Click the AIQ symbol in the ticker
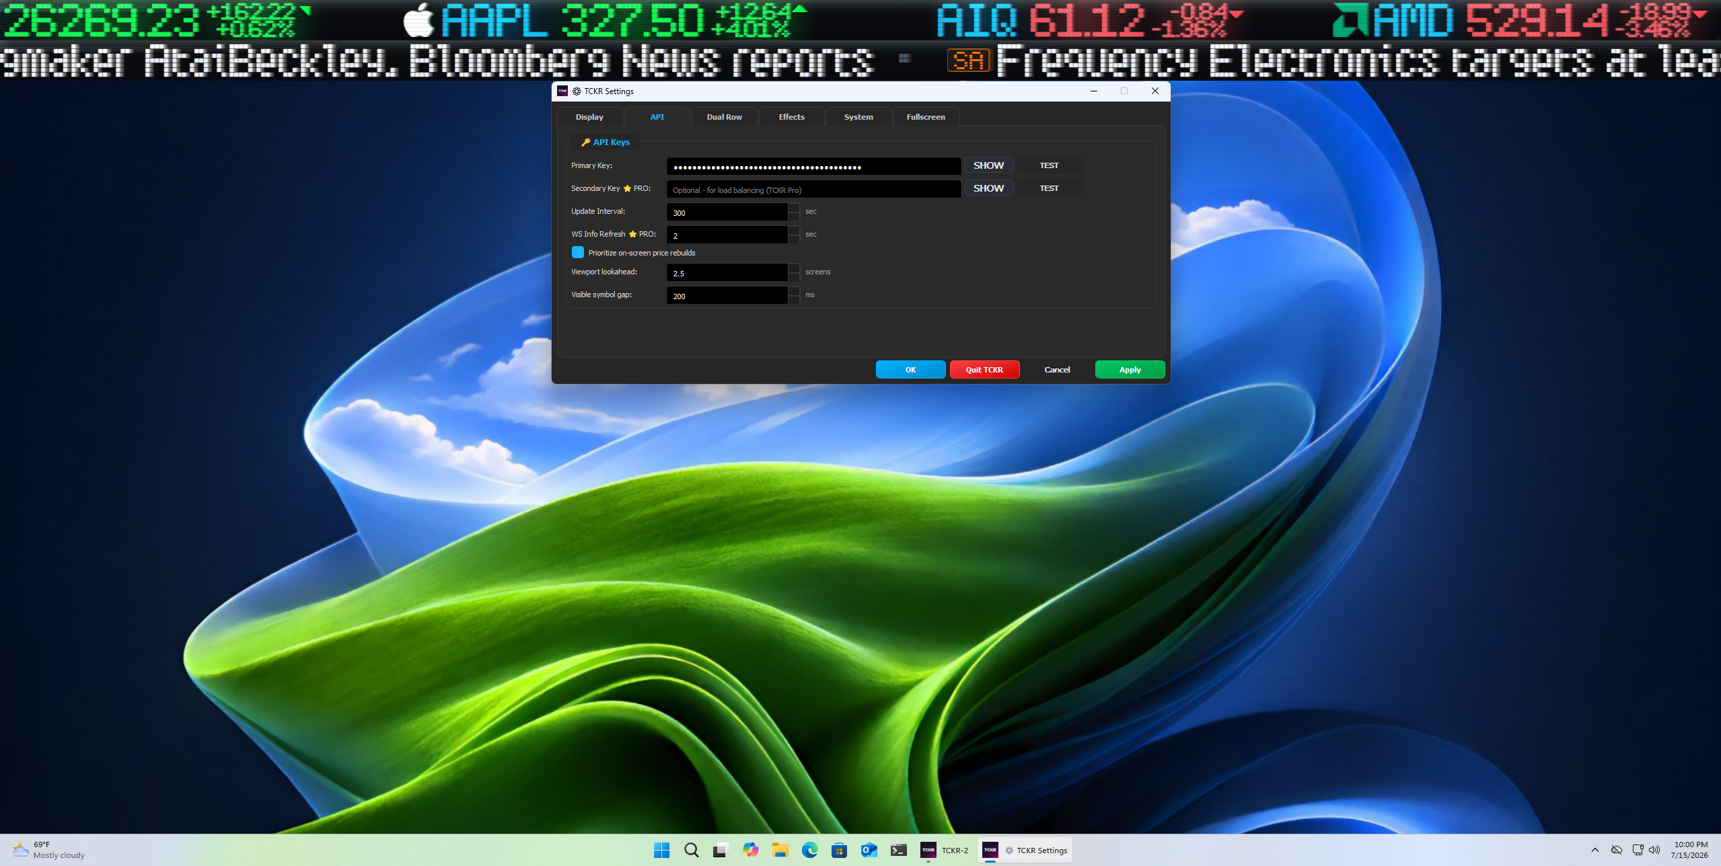 (977, 21)
